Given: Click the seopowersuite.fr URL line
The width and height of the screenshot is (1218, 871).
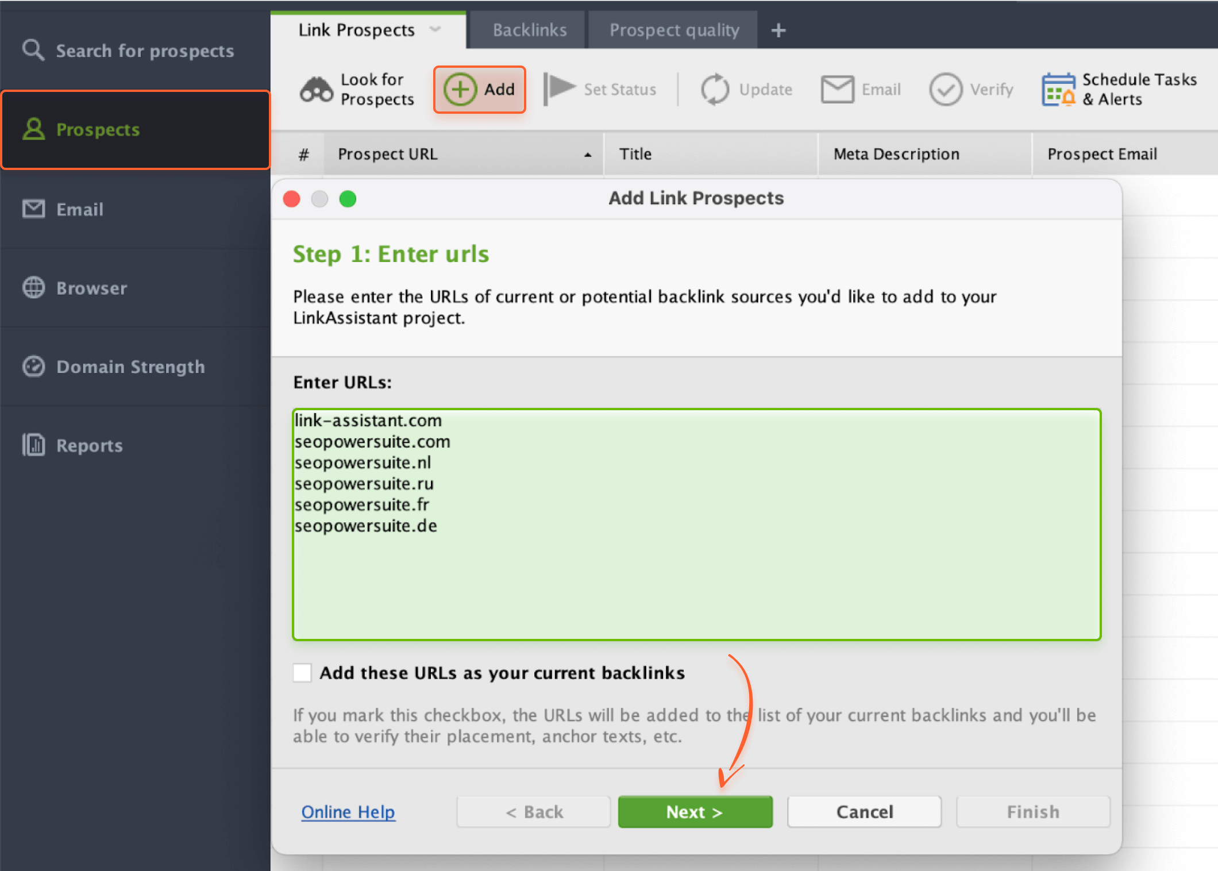Looking at the screenshot, I should (362, 504).
